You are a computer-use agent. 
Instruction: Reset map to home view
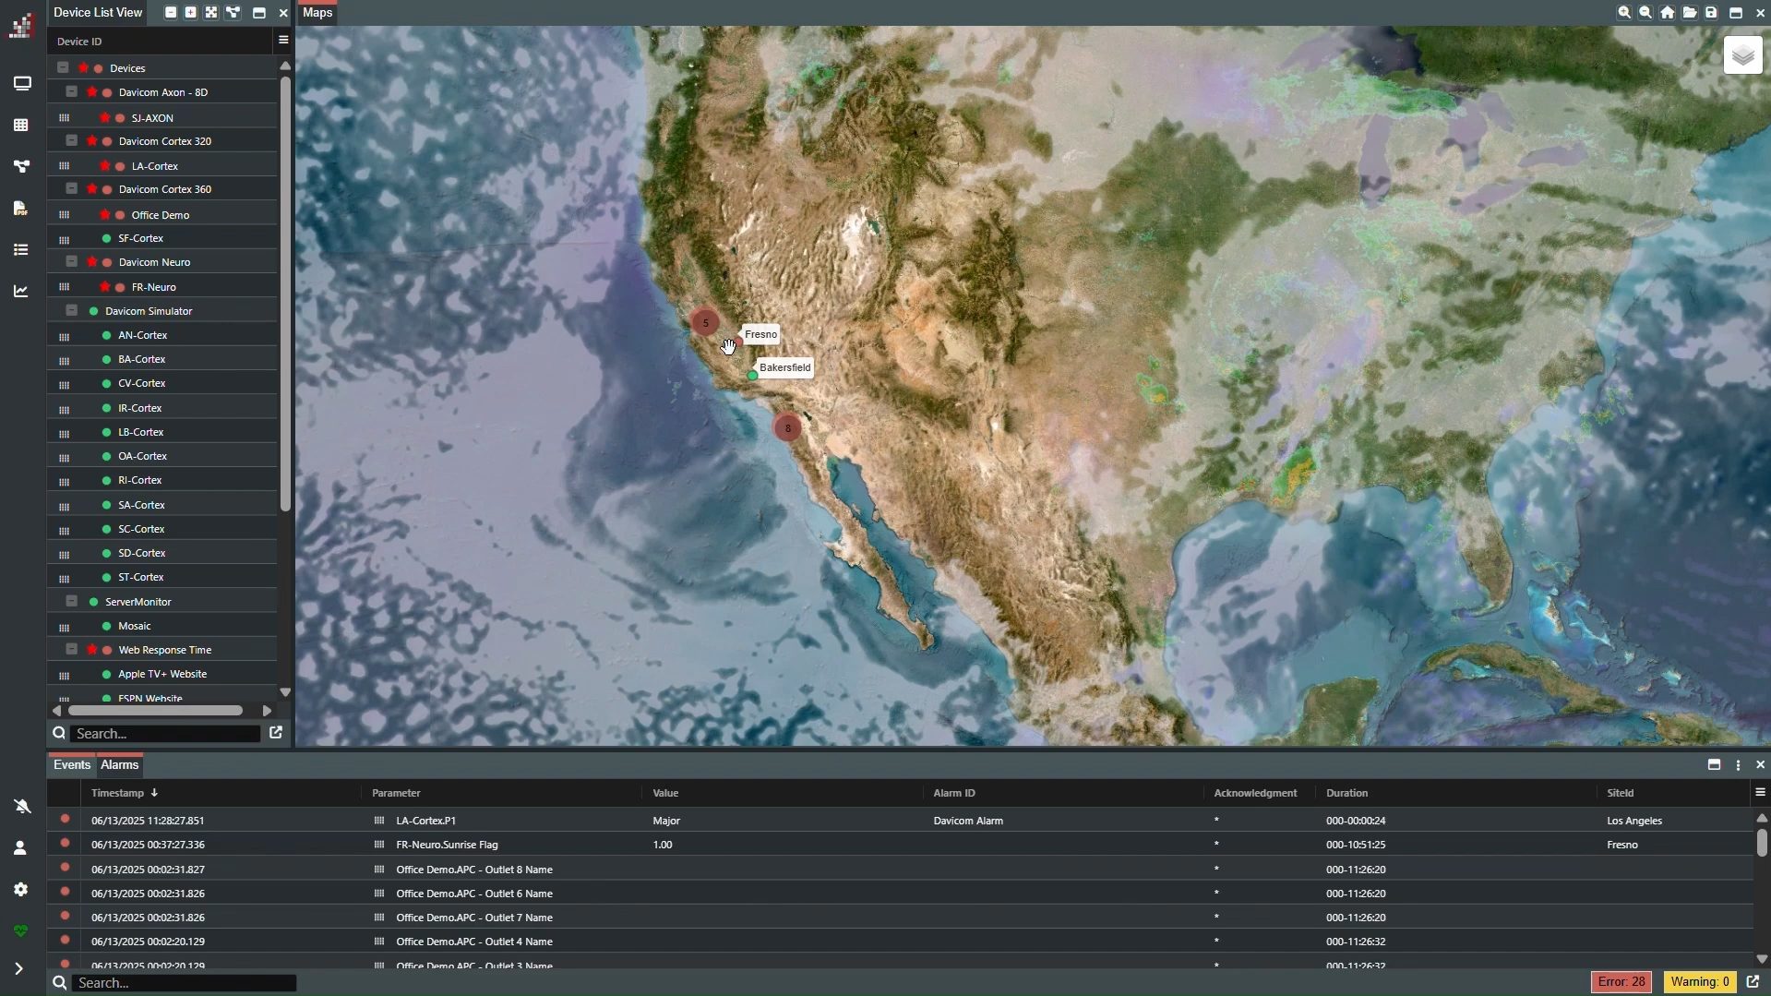[1668, 13]
